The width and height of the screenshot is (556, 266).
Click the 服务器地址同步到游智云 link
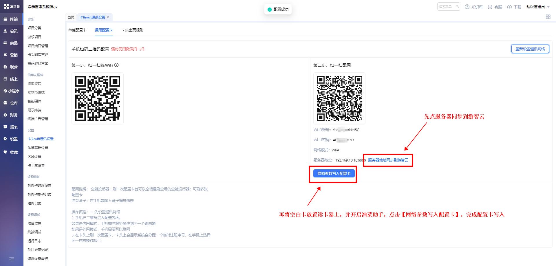(388, 160)
